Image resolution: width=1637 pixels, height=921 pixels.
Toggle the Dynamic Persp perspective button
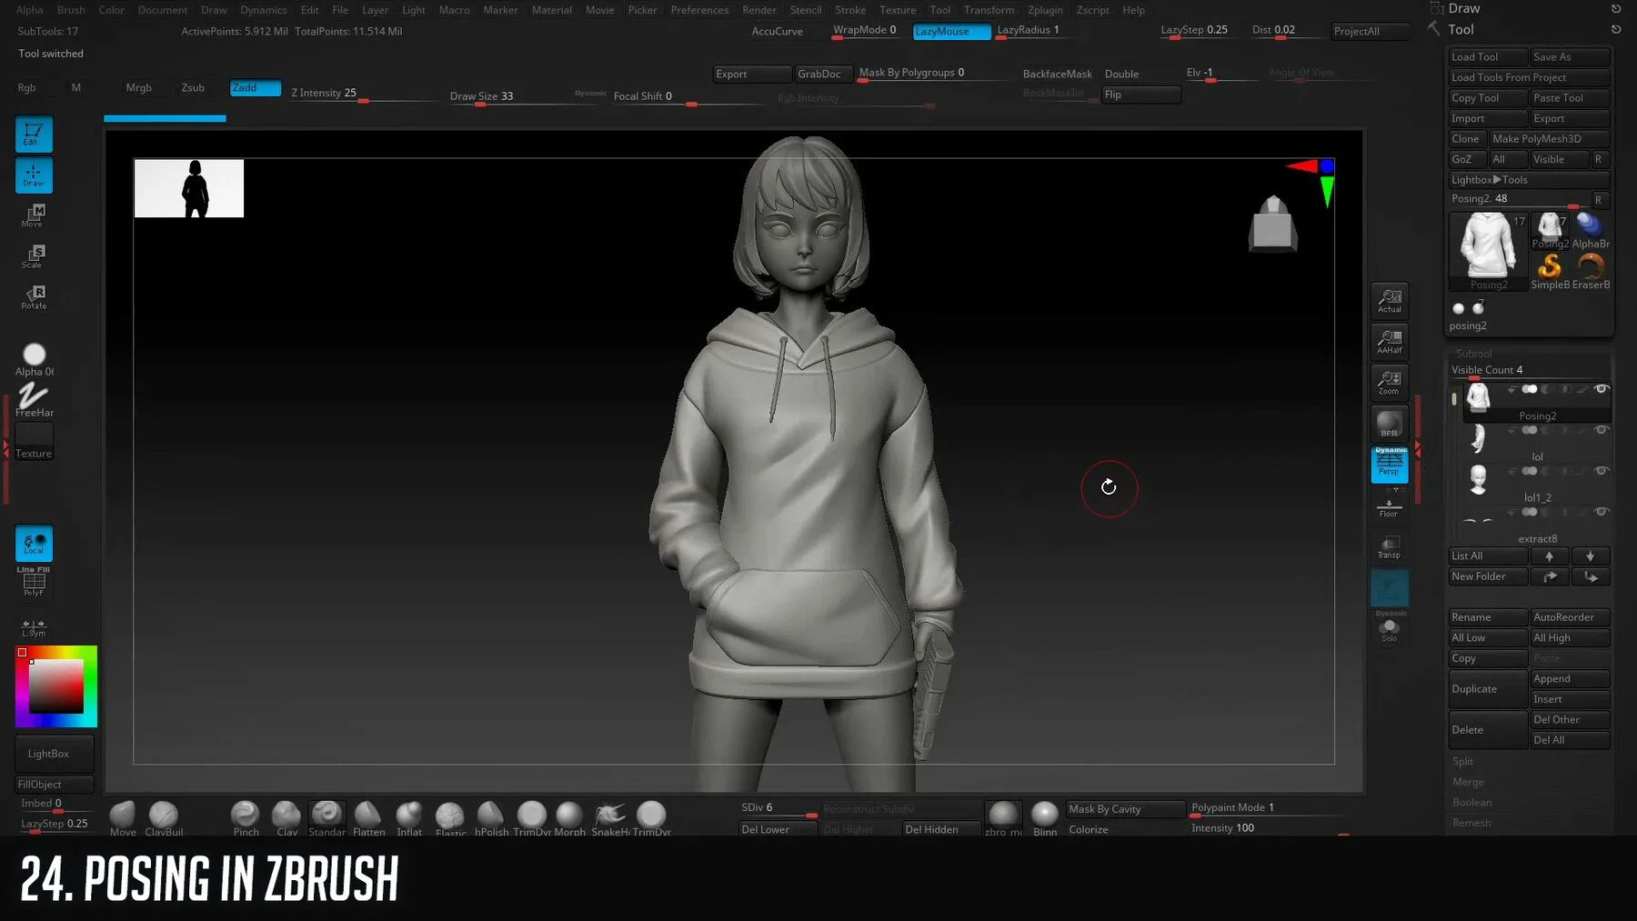pyautogui.click(x=1390, y=465)
